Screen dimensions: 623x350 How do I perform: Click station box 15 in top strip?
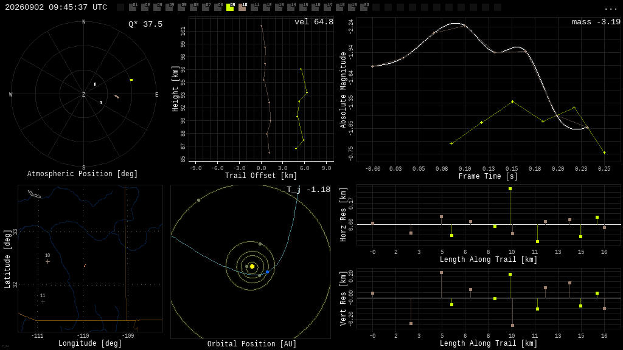(303, 7)
